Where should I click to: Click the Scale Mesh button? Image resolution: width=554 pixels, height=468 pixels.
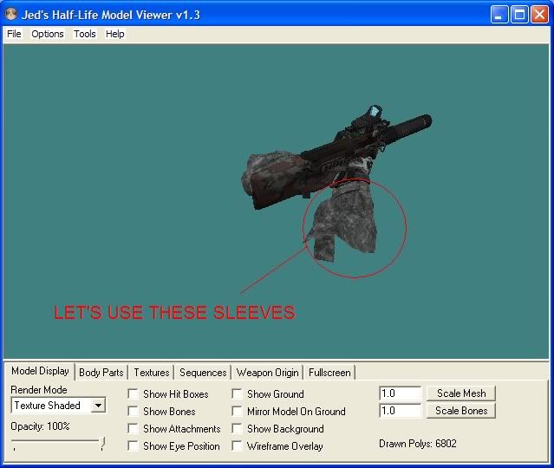(x=461, y=393)
